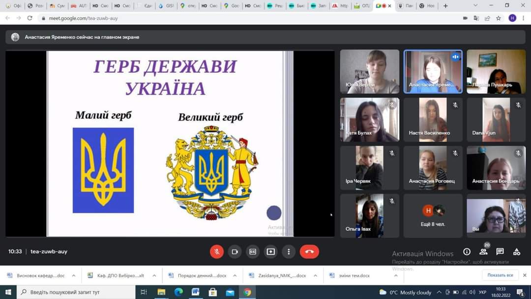
Task: Open the meeting details info icon
Action: point(467,252)
